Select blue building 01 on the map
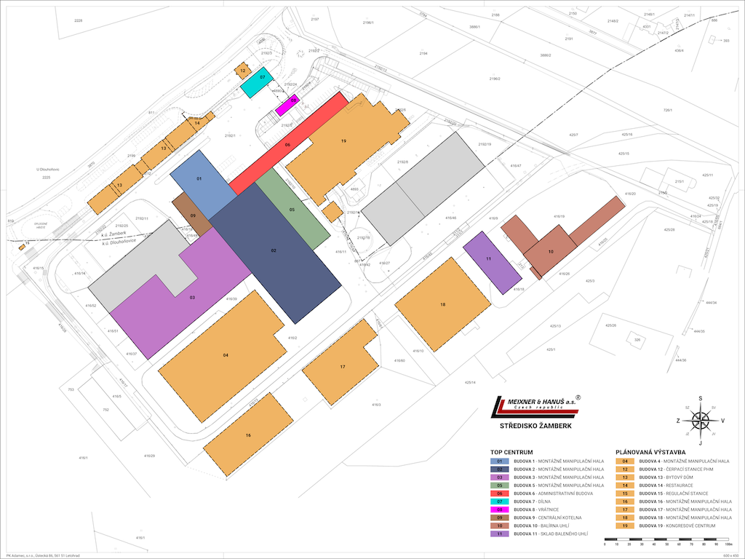This screenshot has height=559, width=745. coord(199,179)
